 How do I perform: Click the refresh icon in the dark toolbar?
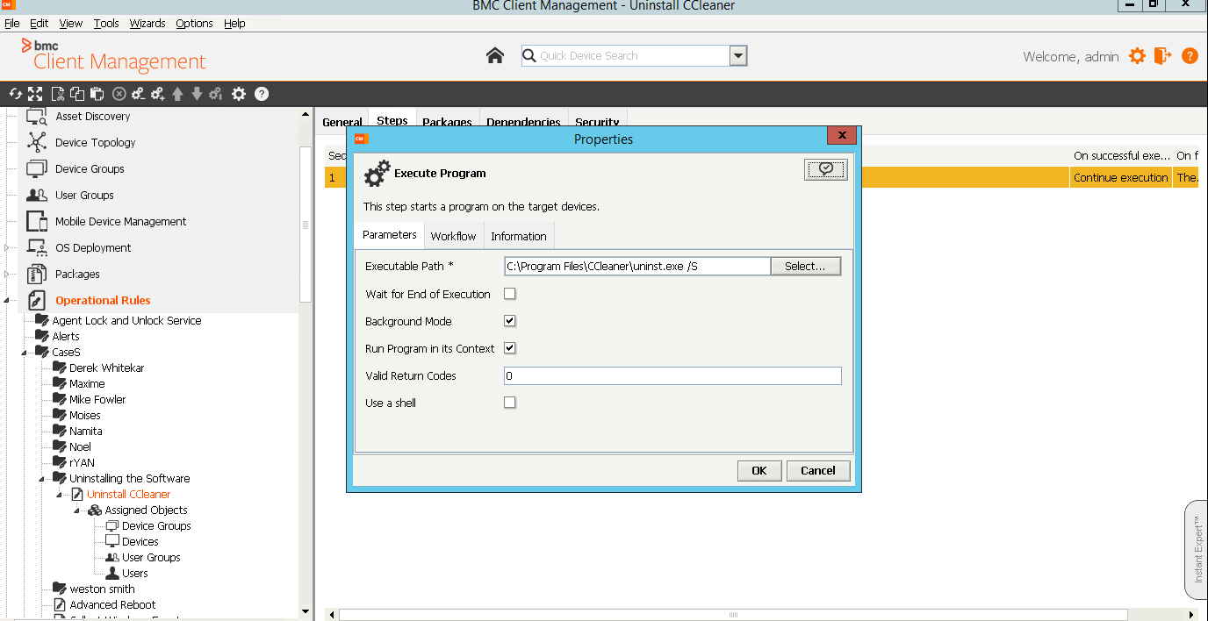point(15,94)
